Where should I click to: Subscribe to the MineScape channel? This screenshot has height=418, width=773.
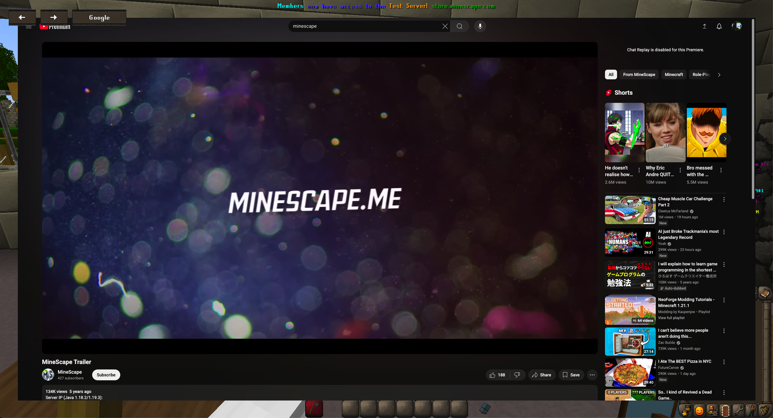point(106,375)
